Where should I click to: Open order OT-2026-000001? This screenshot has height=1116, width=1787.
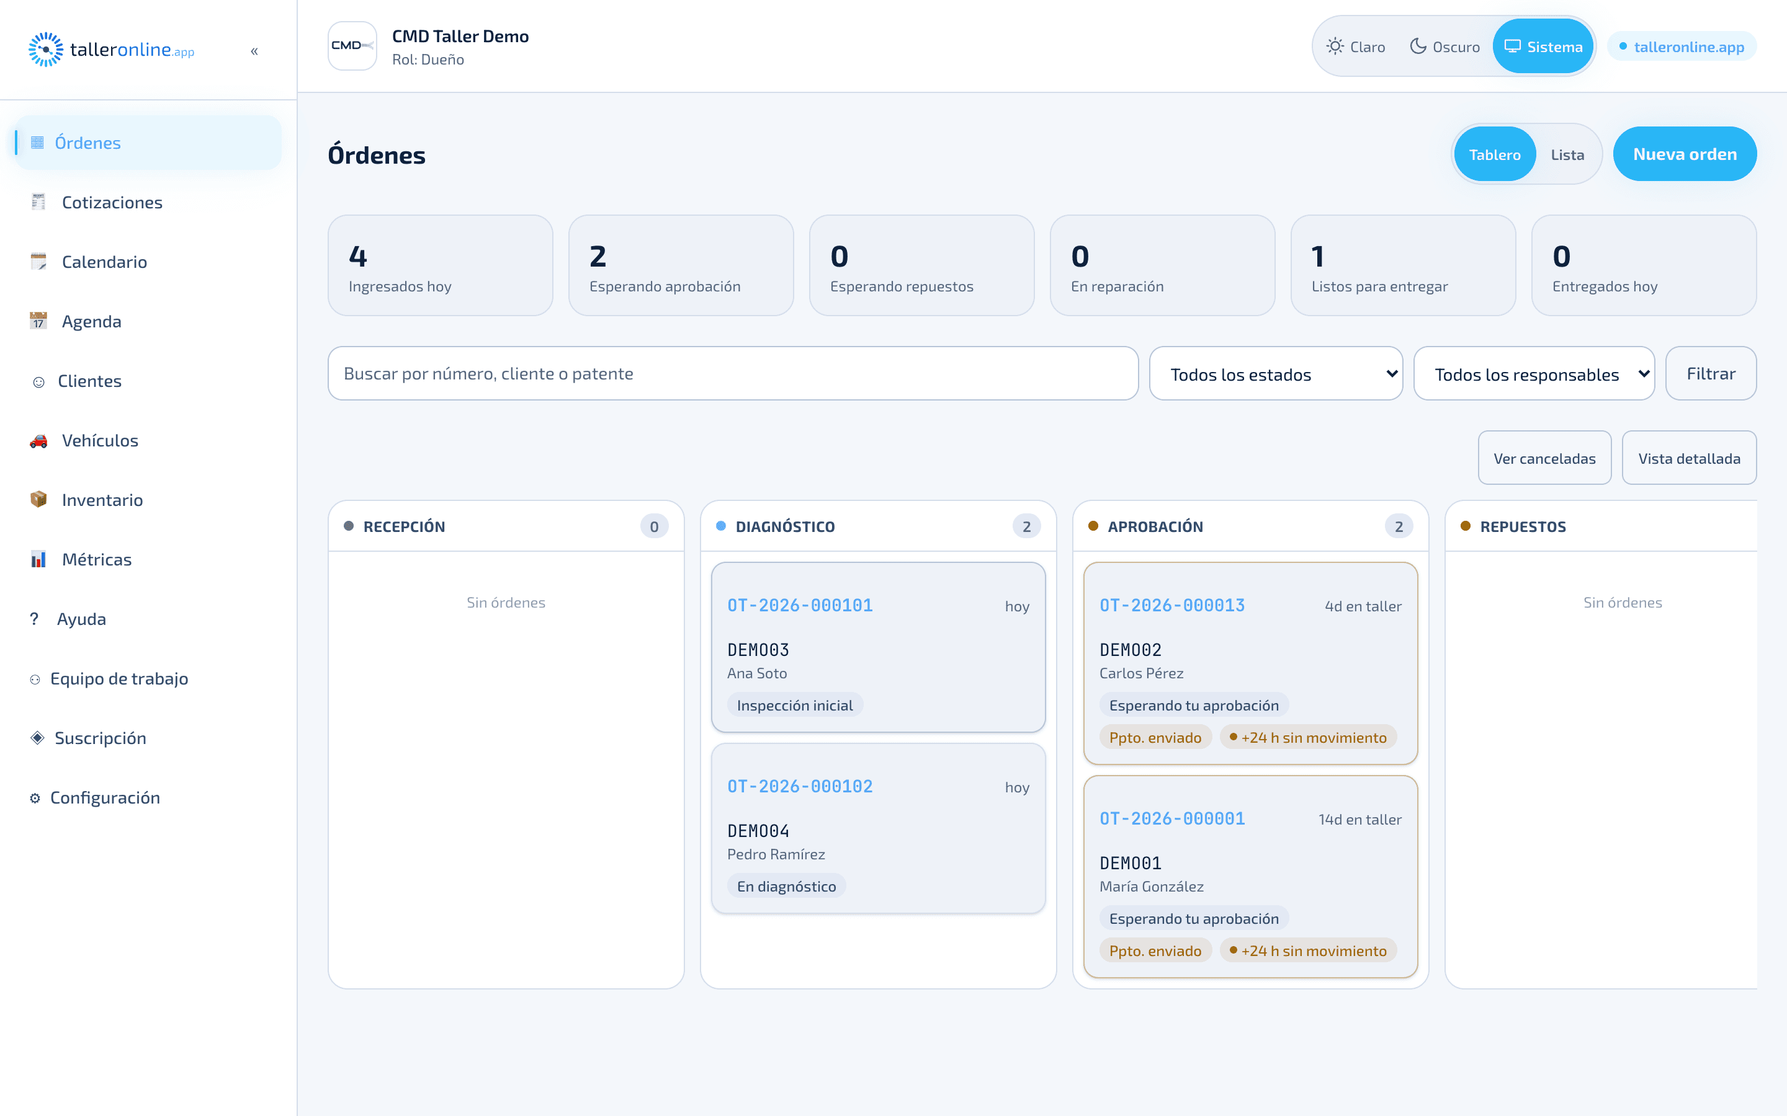1172,818
